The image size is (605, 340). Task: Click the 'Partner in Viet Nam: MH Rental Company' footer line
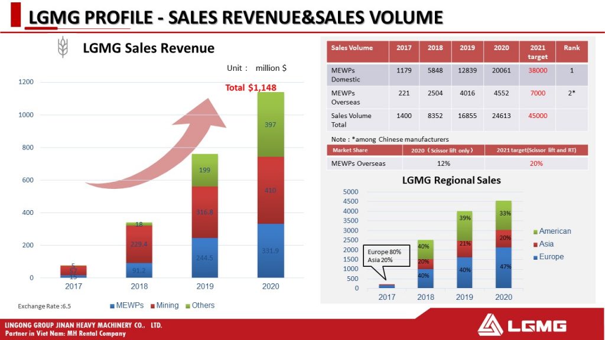(x=66, y=334)
